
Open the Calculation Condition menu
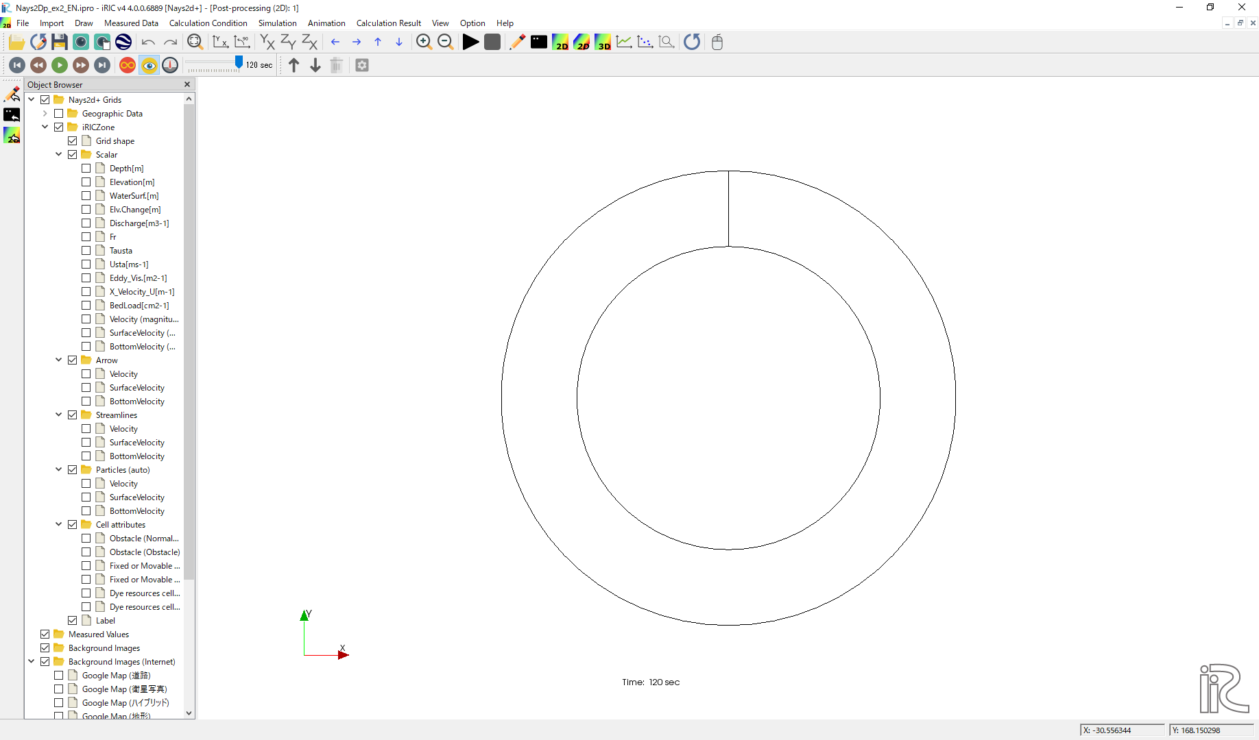coord(208,23)
